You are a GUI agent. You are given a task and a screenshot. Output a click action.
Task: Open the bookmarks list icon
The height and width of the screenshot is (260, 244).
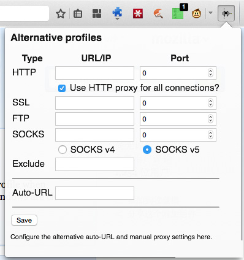coord(78,14)
